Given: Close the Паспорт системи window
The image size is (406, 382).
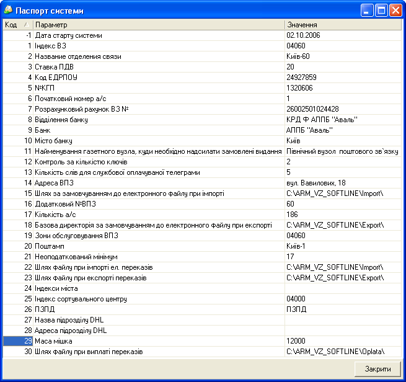Looking at the screenshot, I should point(396,11).
